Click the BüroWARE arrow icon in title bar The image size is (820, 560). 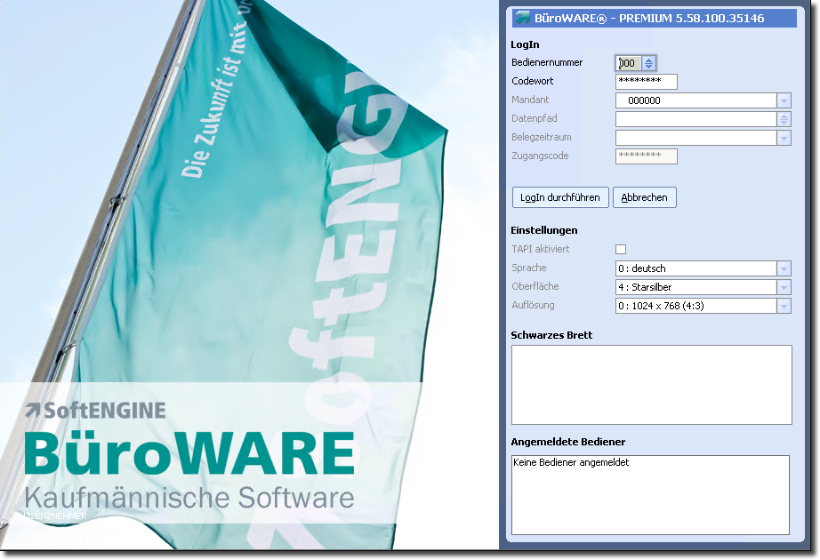pos(522,18)
